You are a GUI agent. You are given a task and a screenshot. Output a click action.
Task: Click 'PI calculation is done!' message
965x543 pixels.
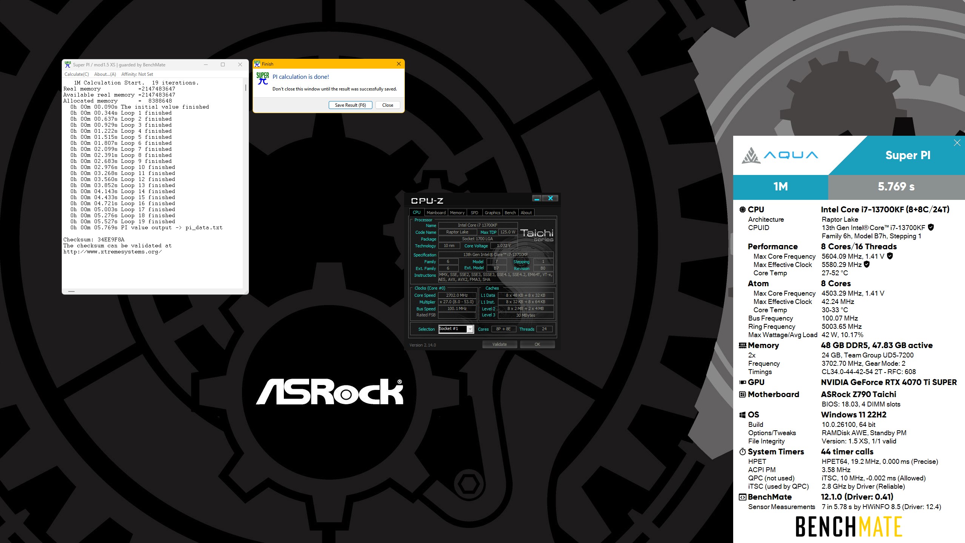[x=301, y=77]
